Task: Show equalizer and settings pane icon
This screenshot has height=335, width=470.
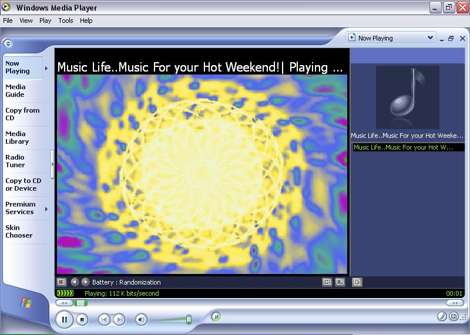Action: pyautogui.click(x=327, y=282)
